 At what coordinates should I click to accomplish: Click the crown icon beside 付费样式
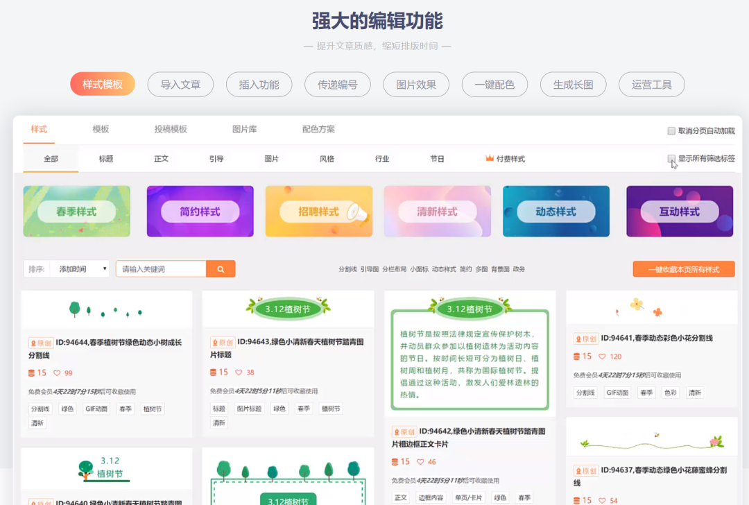coord(490,158)
